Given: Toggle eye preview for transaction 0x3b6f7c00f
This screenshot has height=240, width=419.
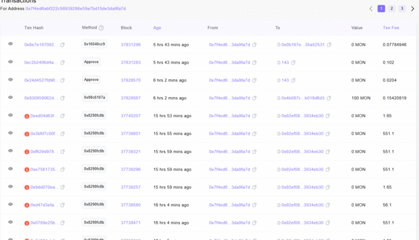Looking at the screenshot, I should pos(10,134).
